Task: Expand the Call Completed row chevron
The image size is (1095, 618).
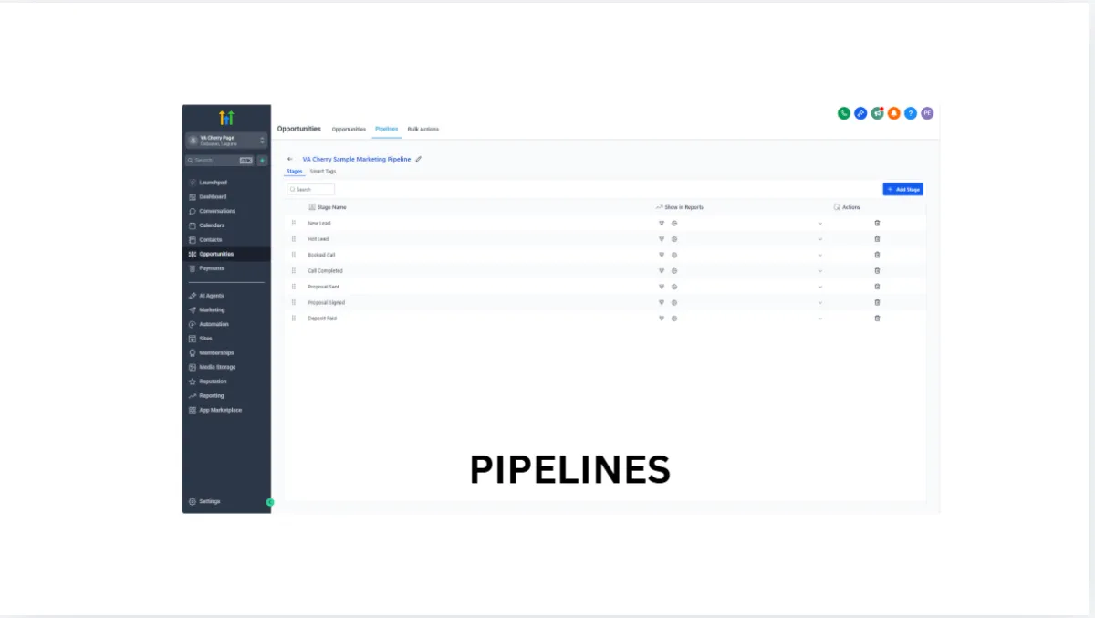Action: pos(819,271)
